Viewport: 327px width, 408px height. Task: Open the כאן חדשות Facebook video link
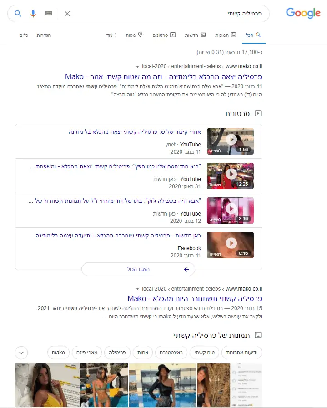[118, 236]
